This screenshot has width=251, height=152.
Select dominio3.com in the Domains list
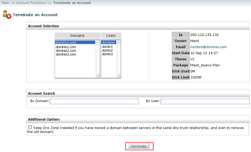coord(66,54)
